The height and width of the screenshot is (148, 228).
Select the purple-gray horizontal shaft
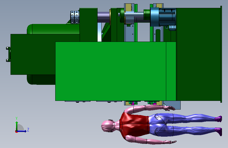pos(103,17)
